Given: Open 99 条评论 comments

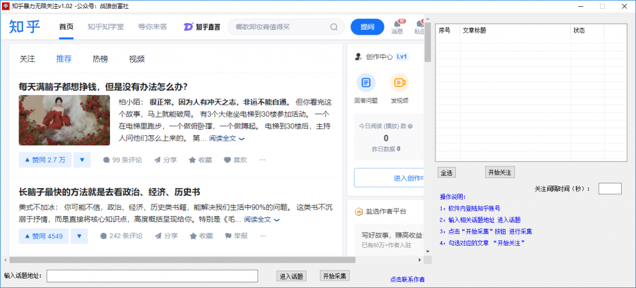Looking at the screenshot, I should click(122, 160).
